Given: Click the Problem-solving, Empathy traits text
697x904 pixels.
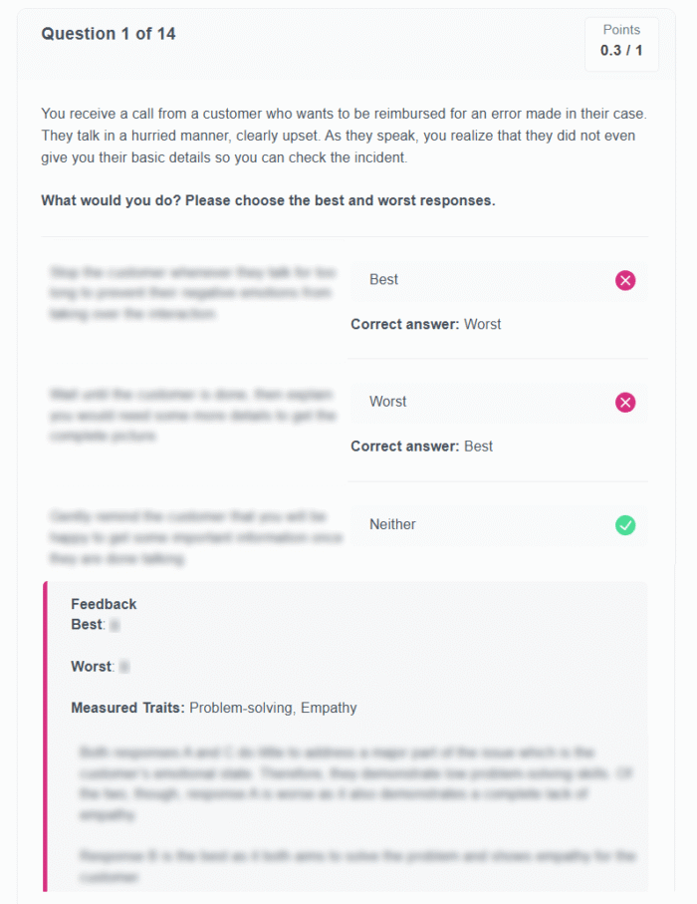Looking at the screenshot, I should (x=273, y=708).
